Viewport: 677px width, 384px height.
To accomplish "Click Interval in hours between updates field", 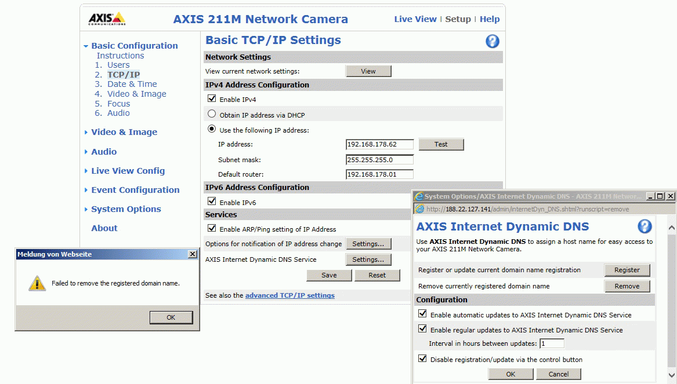I will (552, 343).
